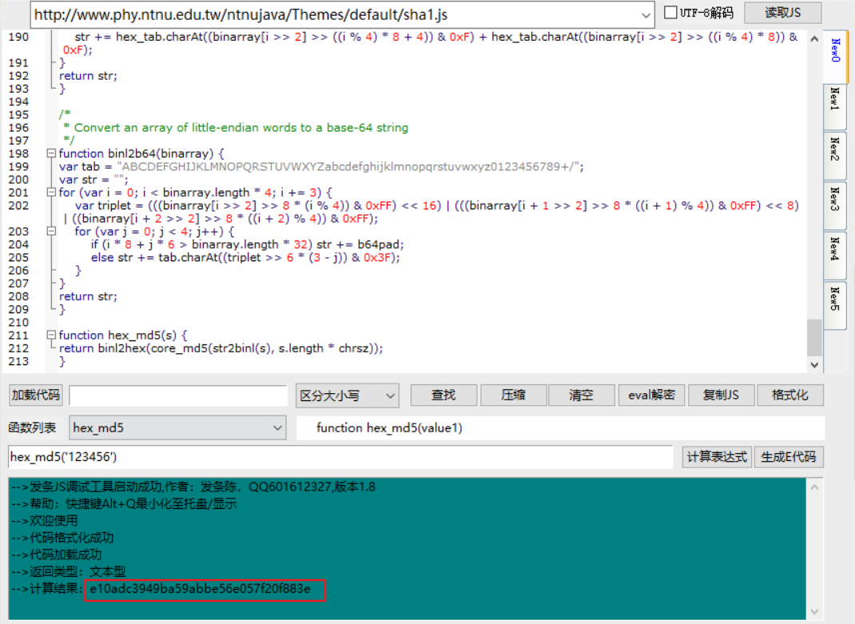
Task: Click the 查找 search button
Action: (x=443, y=395)
